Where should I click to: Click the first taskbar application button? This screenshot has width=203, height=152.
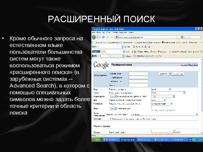[x=111, y=140]
